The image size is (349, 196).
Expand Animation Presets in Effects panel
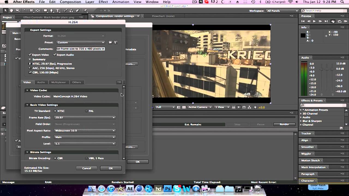point(301,110)
